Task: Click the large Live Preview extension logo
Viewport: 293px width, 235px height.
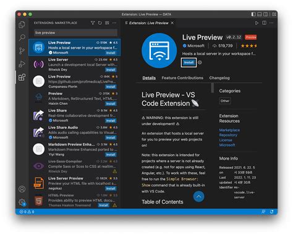Action: [x=159, y=51]
